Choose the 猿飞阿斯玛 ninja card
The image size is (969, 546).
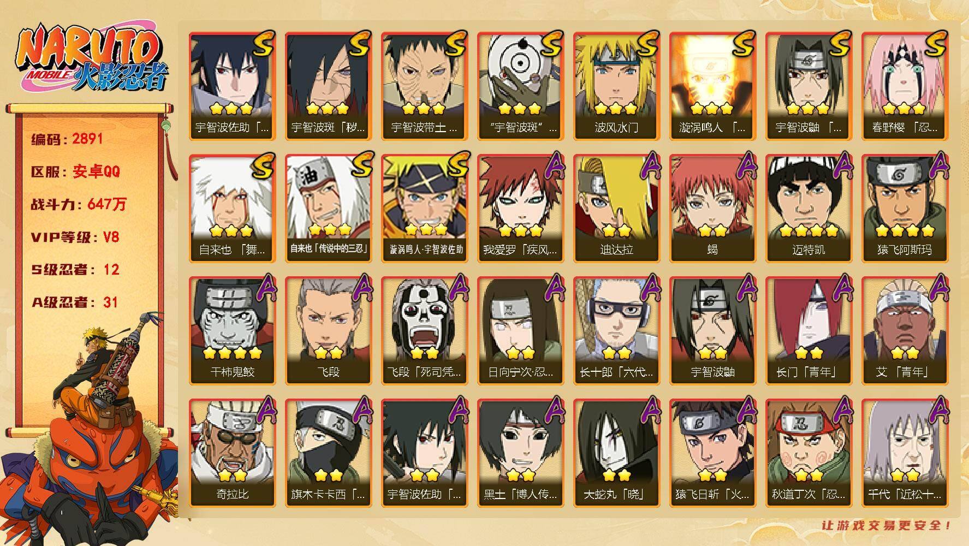[905, 209]
